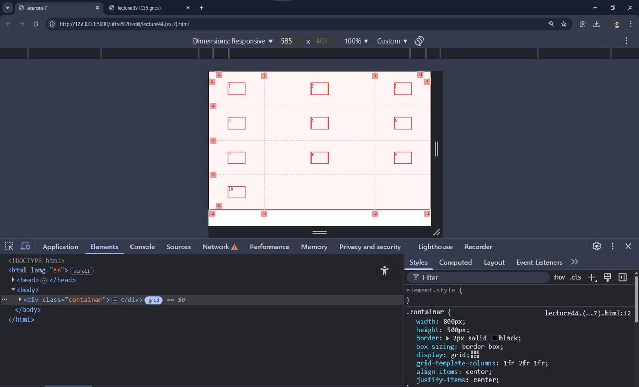This screenshot has height=387, width=639.
Task: Click the 1fr 2fr 1fr columns value
Action: pos(526,364)
